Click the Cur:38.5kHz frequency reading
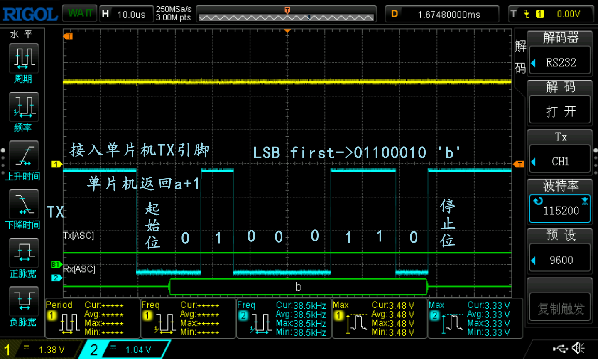 click(x=301, y=305)
